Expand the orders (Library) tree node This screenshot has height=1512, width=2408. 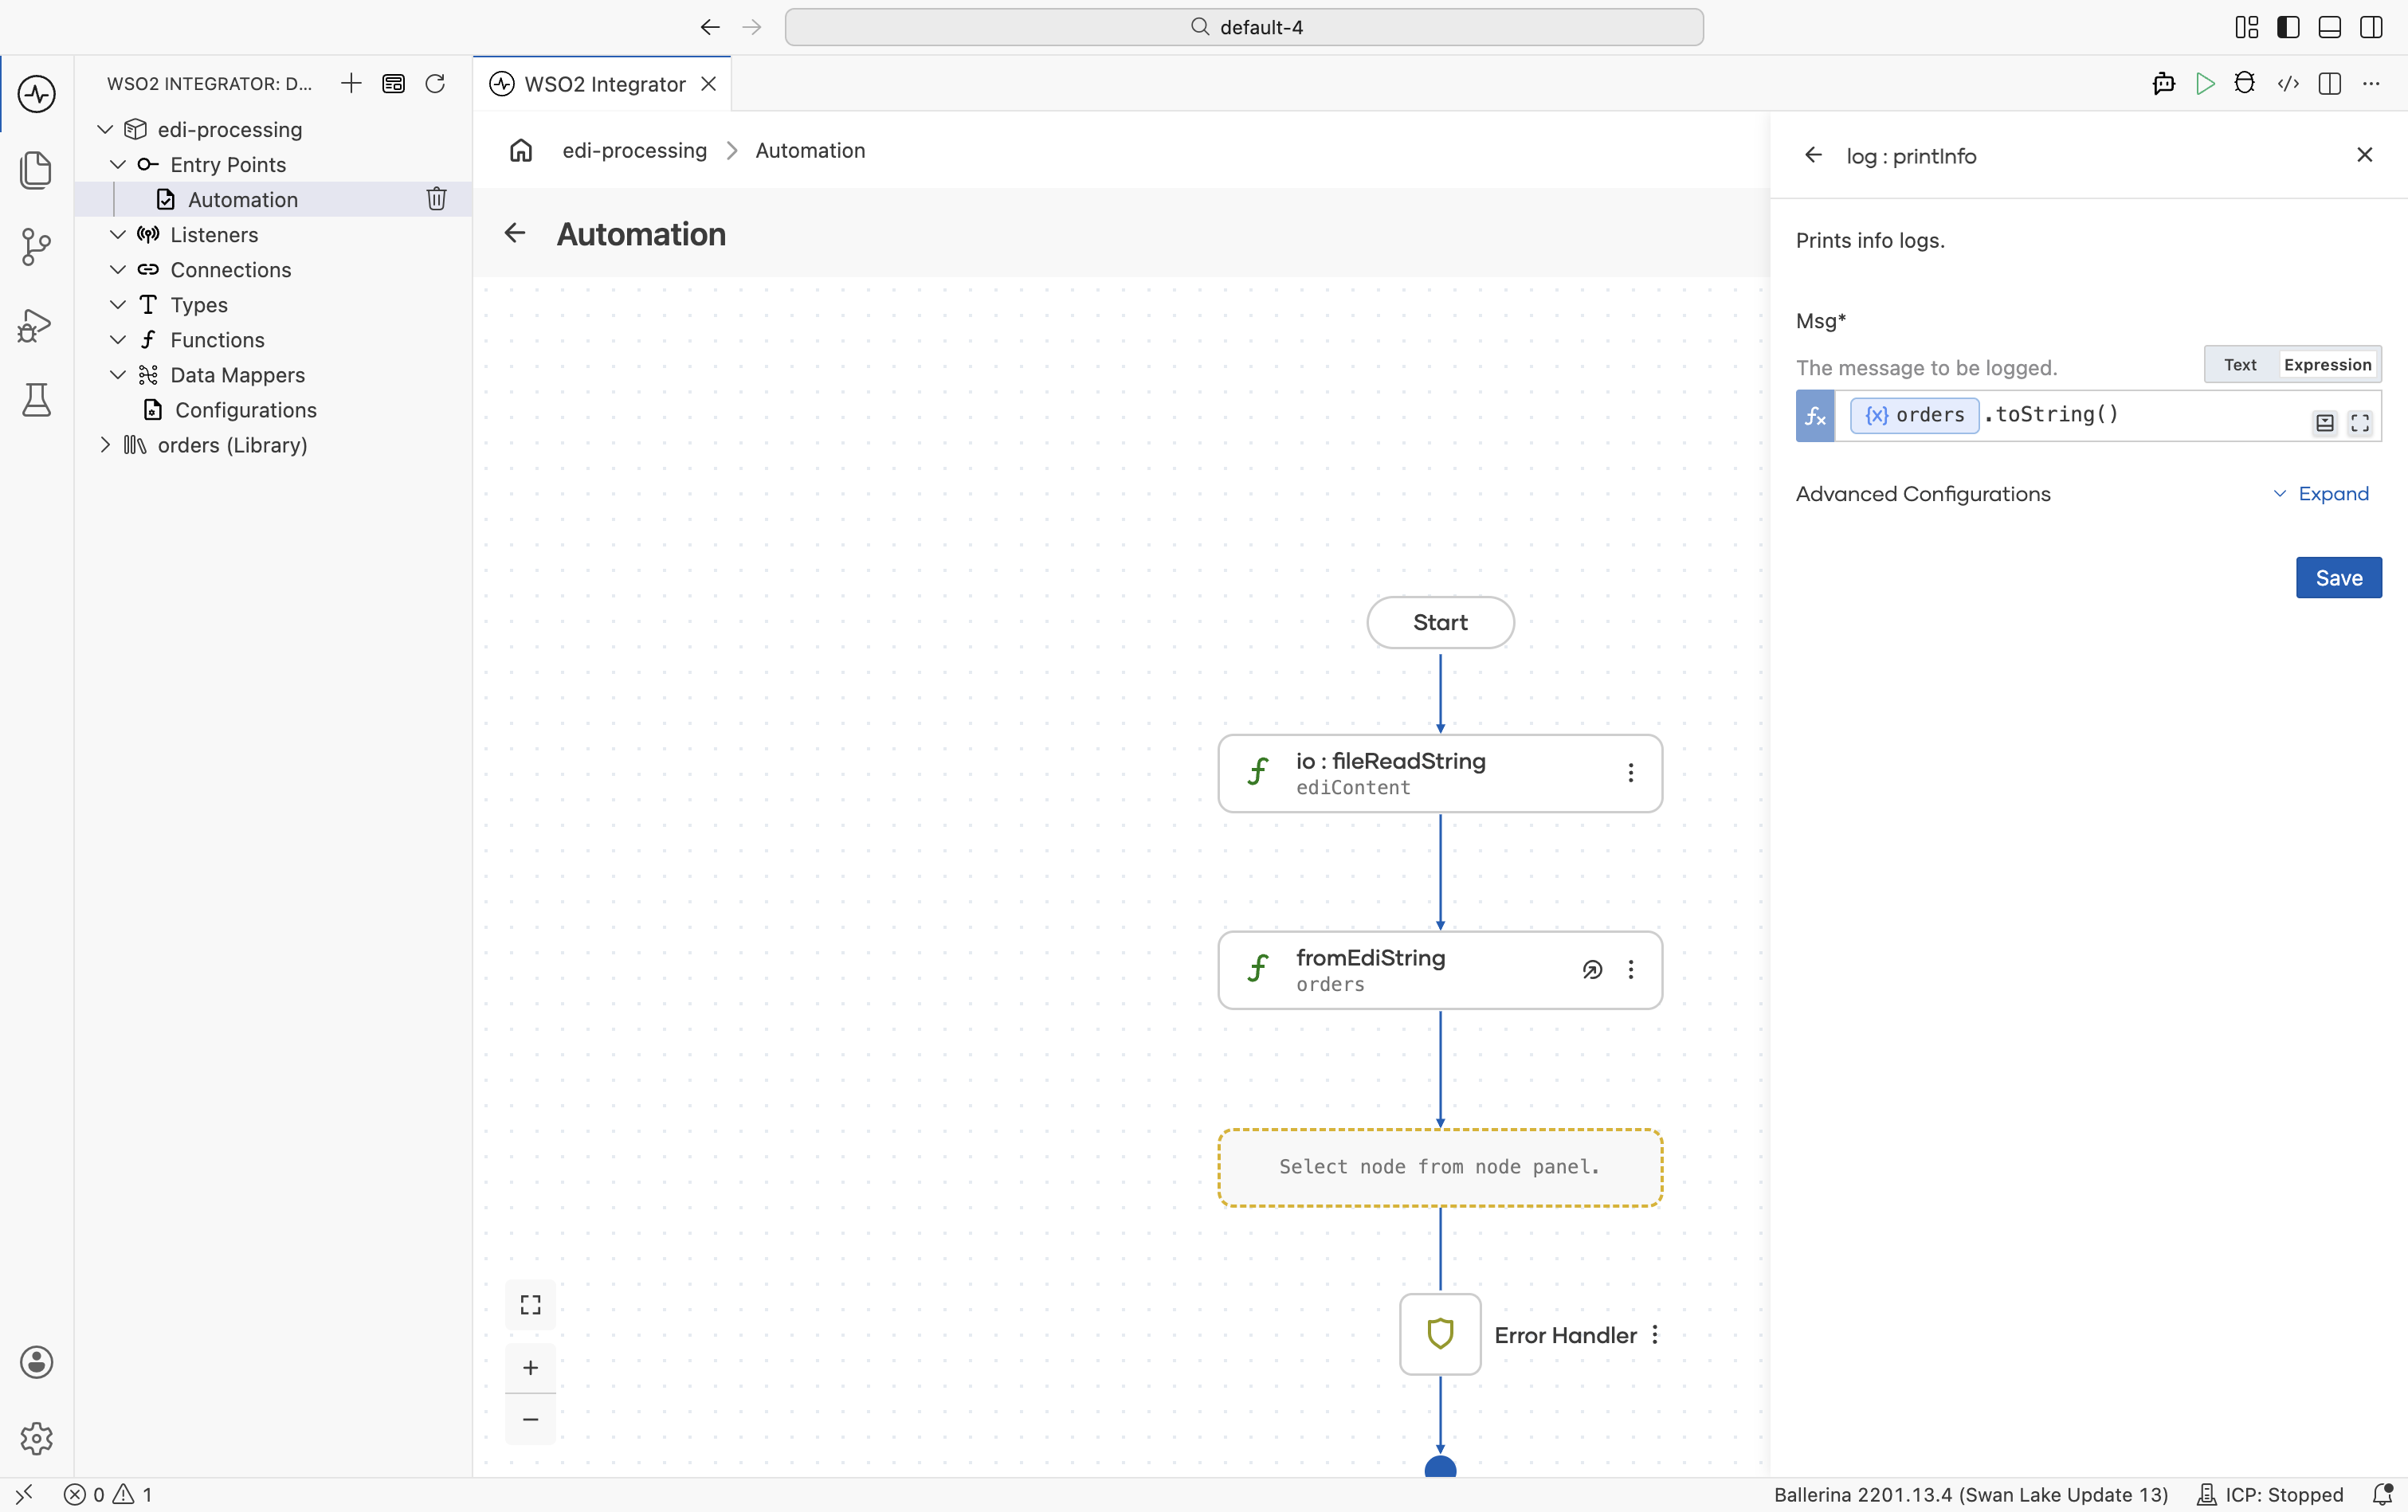click(105, 445)
